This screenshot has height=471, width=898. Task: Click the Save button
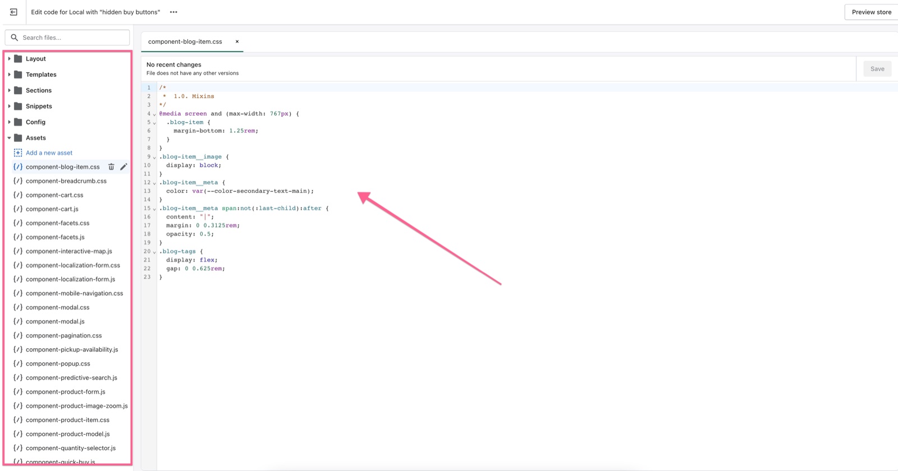[877, 69]
